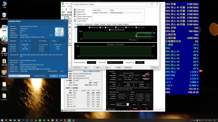The width and height of the screenshot is (218, 122).
Task: Click the ROG logo in CPU-Z
Action: (146, 76)
